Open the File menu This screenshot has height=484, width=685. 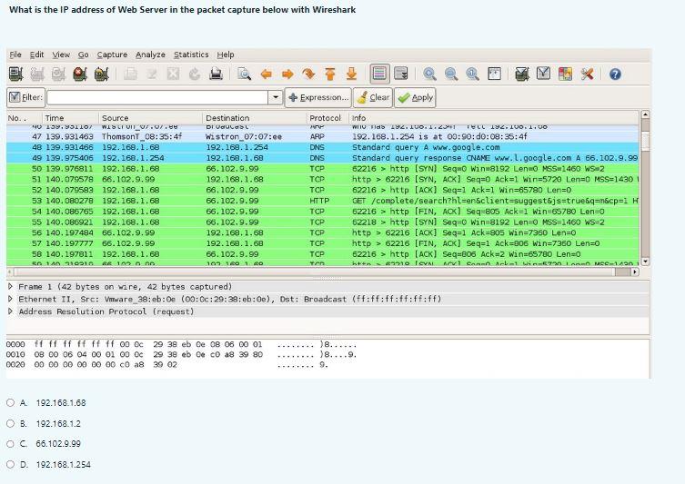coord(15,54)
